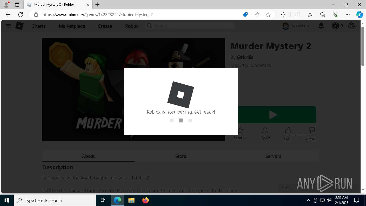The image size is (366, 206).
Task: Go to the Create page
Action: pos(105,26)
